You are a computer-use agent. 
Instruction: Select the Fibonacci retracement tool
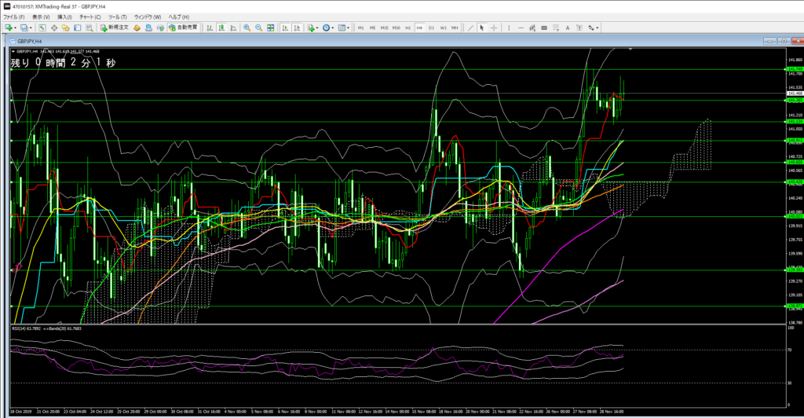point(556,27)
